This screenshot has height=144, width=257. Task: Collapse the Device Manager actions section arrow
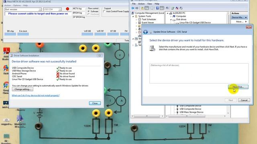[x=246, y=17]
